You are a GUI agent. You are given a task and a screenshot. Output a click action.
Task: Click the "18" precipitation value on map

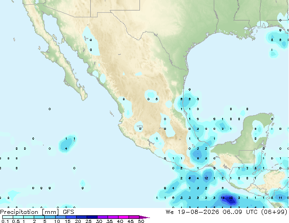tap(222, 198)
